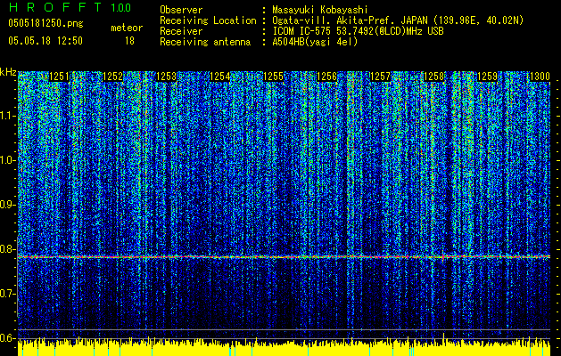Select the 1.1 frequency axis label
The image size is (561, 356).
8,116
